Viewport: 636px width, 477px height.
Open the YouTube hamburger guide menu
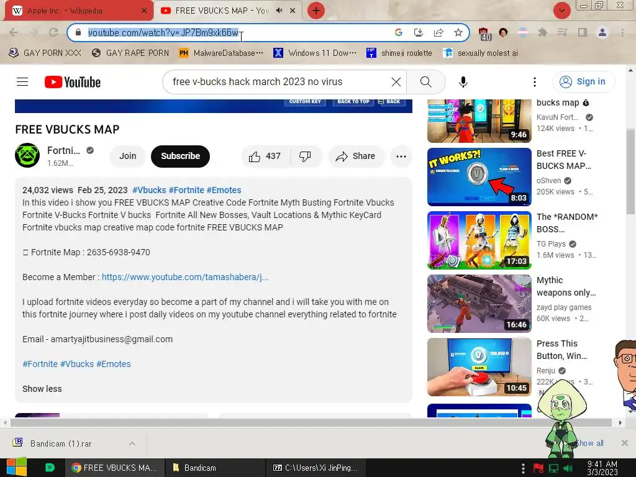click(x=22, y=82)
